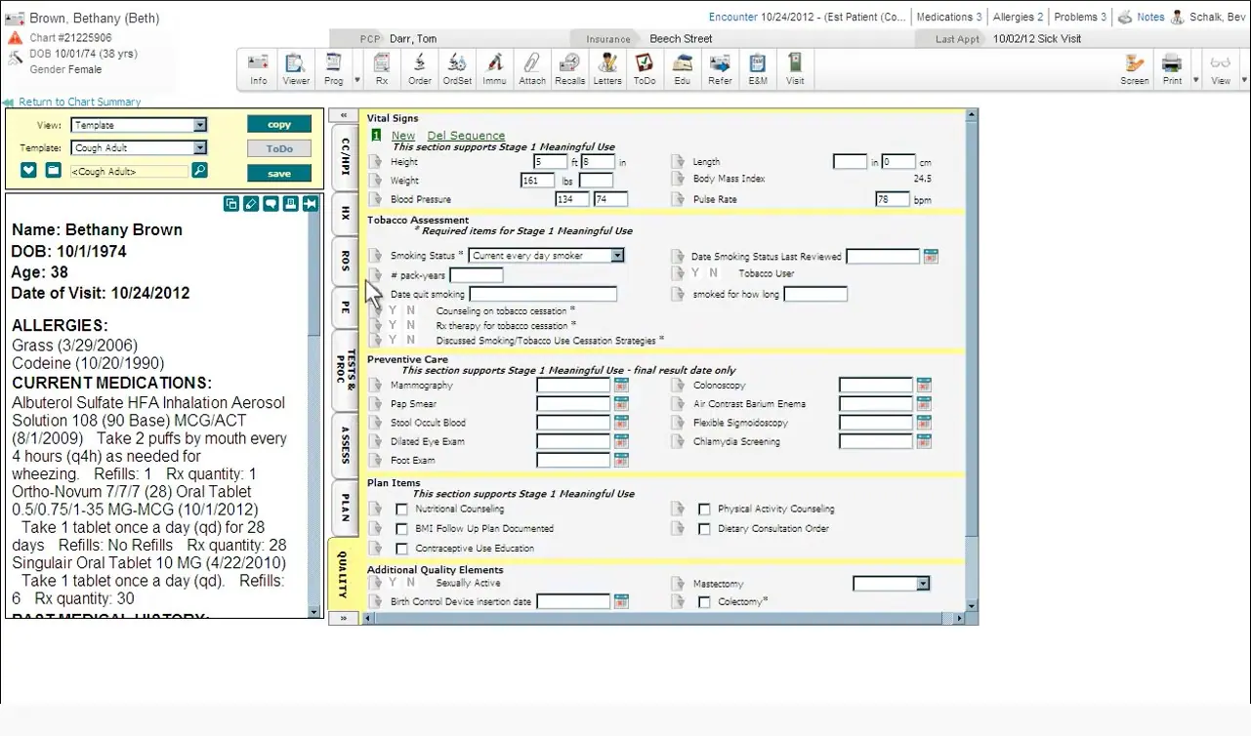Check the Dietary Consultation Order box

[x=704, y=528]
